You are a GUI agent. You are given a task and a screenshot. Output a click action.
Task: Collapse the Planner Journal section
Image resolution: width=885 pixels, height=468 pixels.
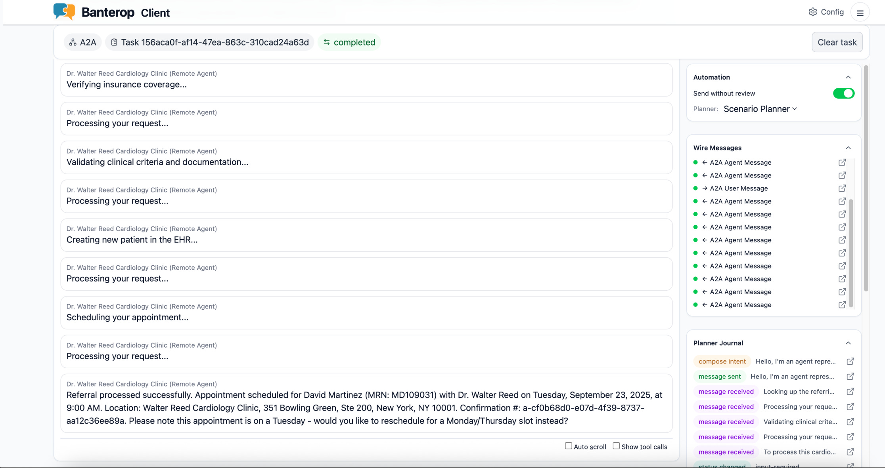[848, 343]
